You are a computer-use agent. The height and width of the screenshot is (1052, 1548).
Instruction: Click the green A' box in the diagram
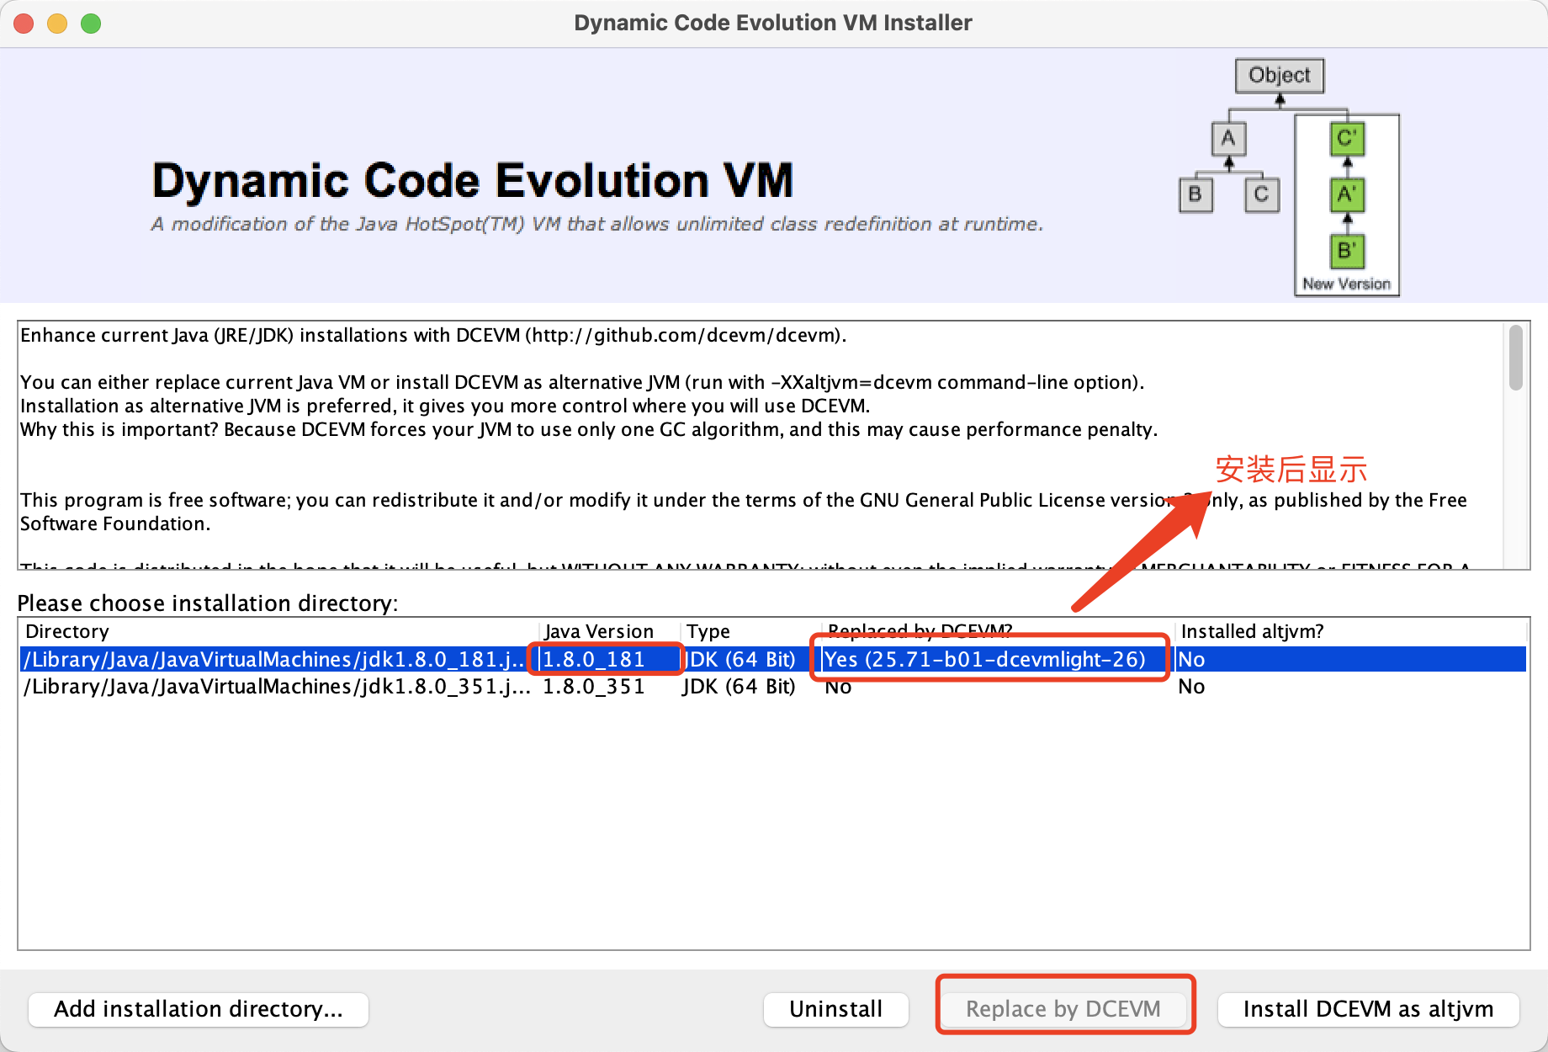coord(1346,195)
